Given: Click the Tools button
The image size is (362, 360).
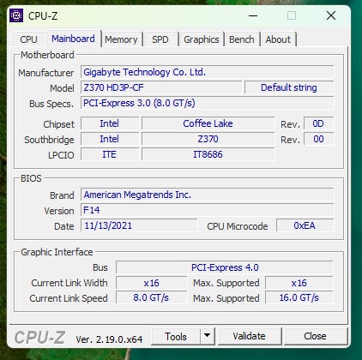Looking at the screenshot, I should pyautogui.click(x=176, y=337).
